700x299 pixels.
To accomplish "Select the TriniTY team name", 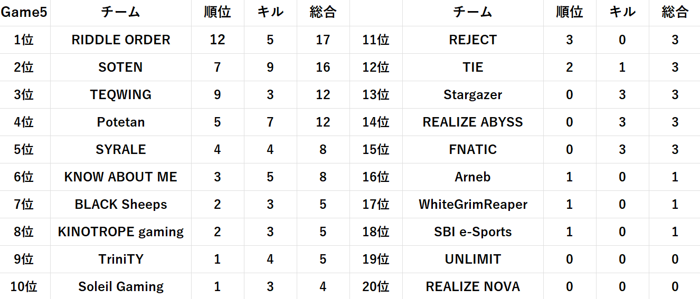I will pos(121,259).
